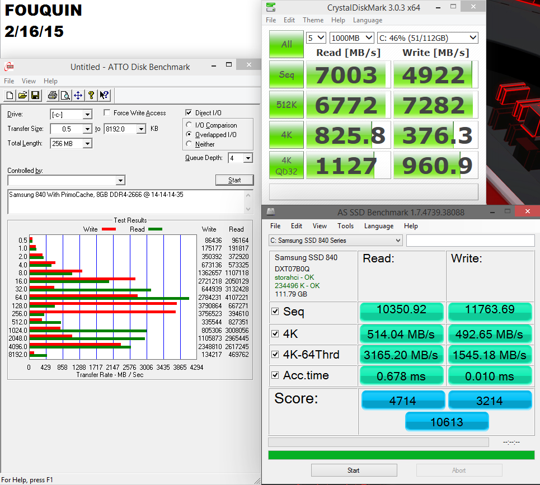Activate the context help pointer icon
The image size is (540, 485).
[x=104, y=95]
